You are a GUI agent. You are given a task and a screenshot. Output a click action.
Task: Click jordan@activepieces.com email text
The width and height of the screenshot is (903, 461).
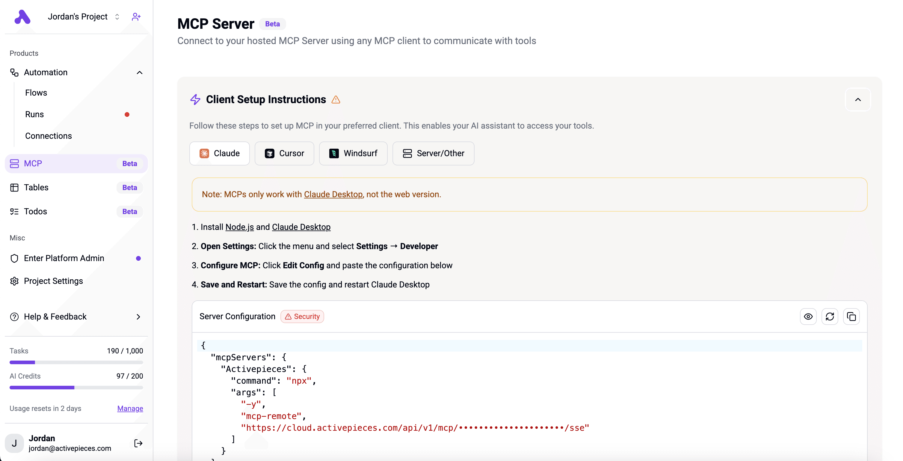coord(70,448)
